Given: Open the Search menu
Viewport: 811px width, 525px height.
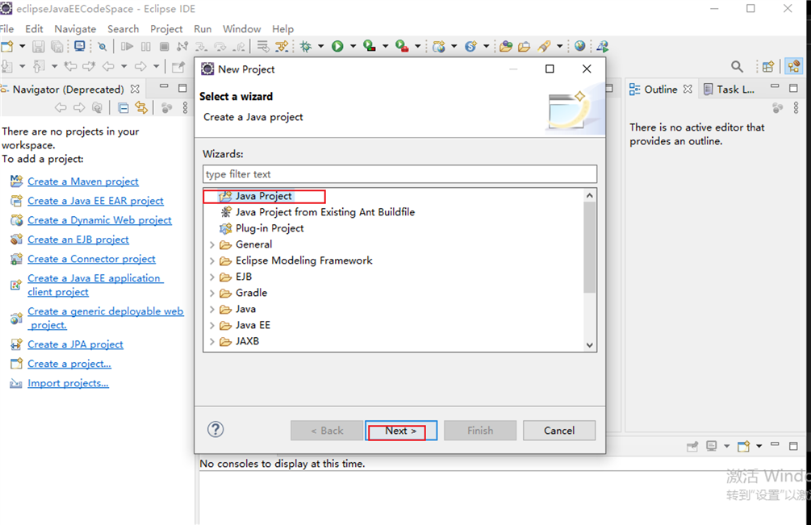Looking at the screenshot, I should 123,29.
